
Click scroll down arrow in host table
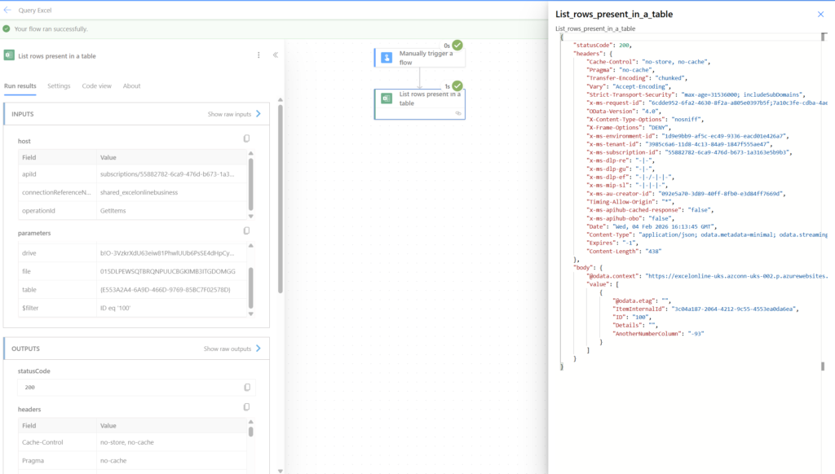[x=251, y=217]
